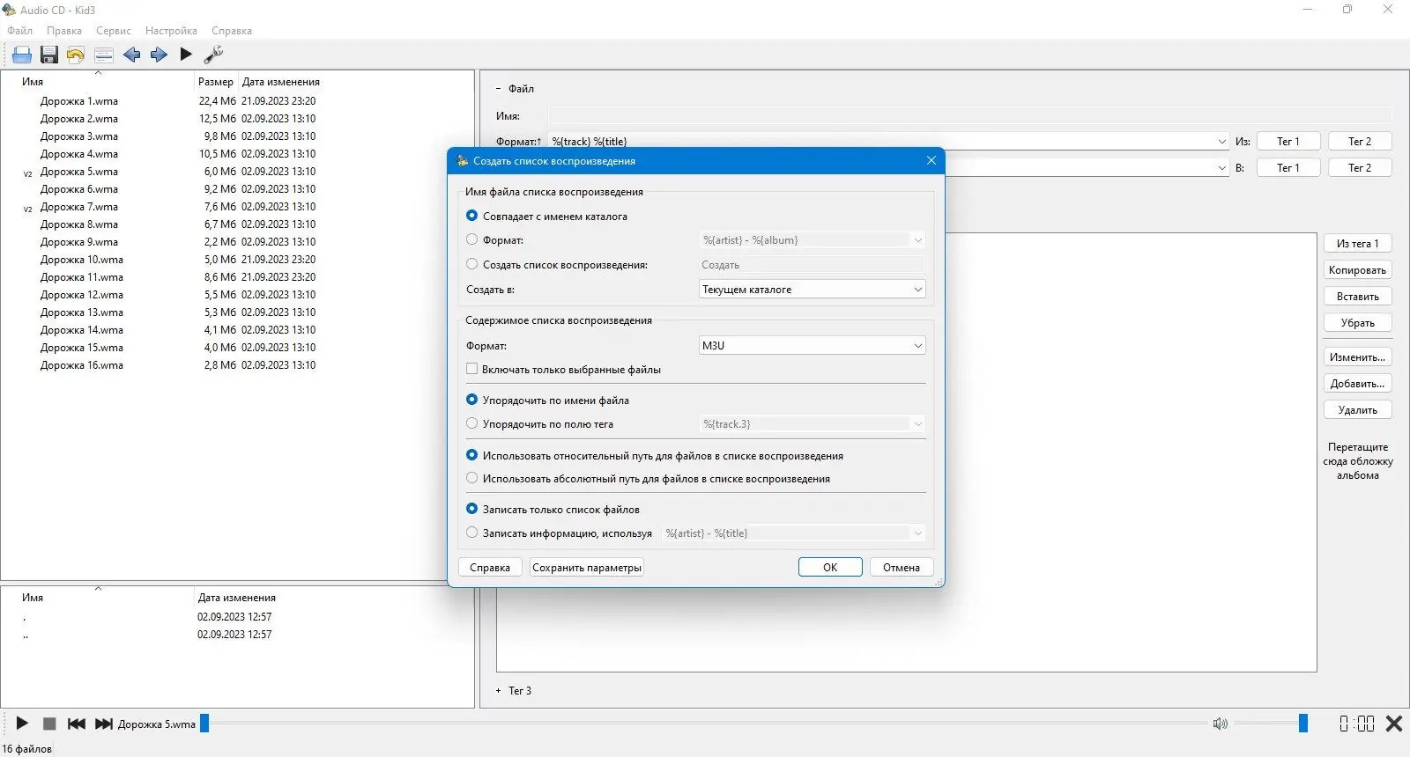Open settings with the wrench icon
Viewport: 1410px width, 757px height.
pyautogui.click(x=213, y=55)
